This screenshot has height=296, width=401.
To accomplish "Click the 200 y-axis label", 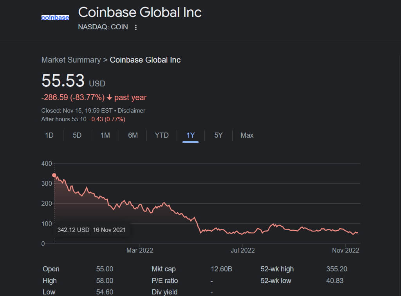I will [x=47, y=204].
